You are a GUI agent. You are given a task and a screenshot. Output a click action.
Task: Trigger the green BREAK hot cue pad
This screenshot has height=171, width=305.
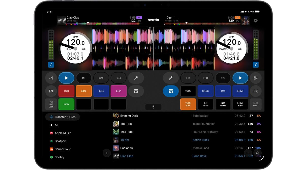(x=66, y=104)
